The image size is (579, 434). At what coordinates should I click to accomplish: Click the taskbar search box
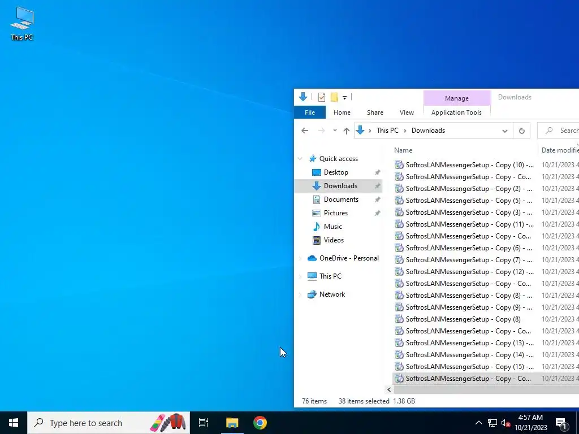pos(109,423)
